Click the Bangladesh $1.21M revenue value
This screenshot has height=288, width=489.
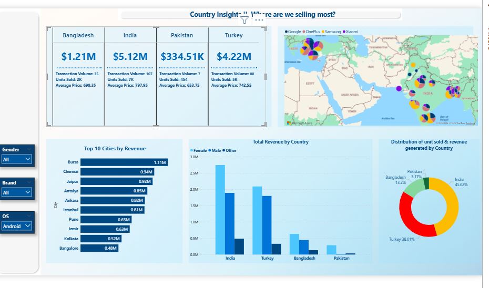78,56
